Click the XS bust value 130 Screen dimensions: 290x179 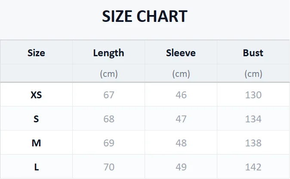pos(253,95)
